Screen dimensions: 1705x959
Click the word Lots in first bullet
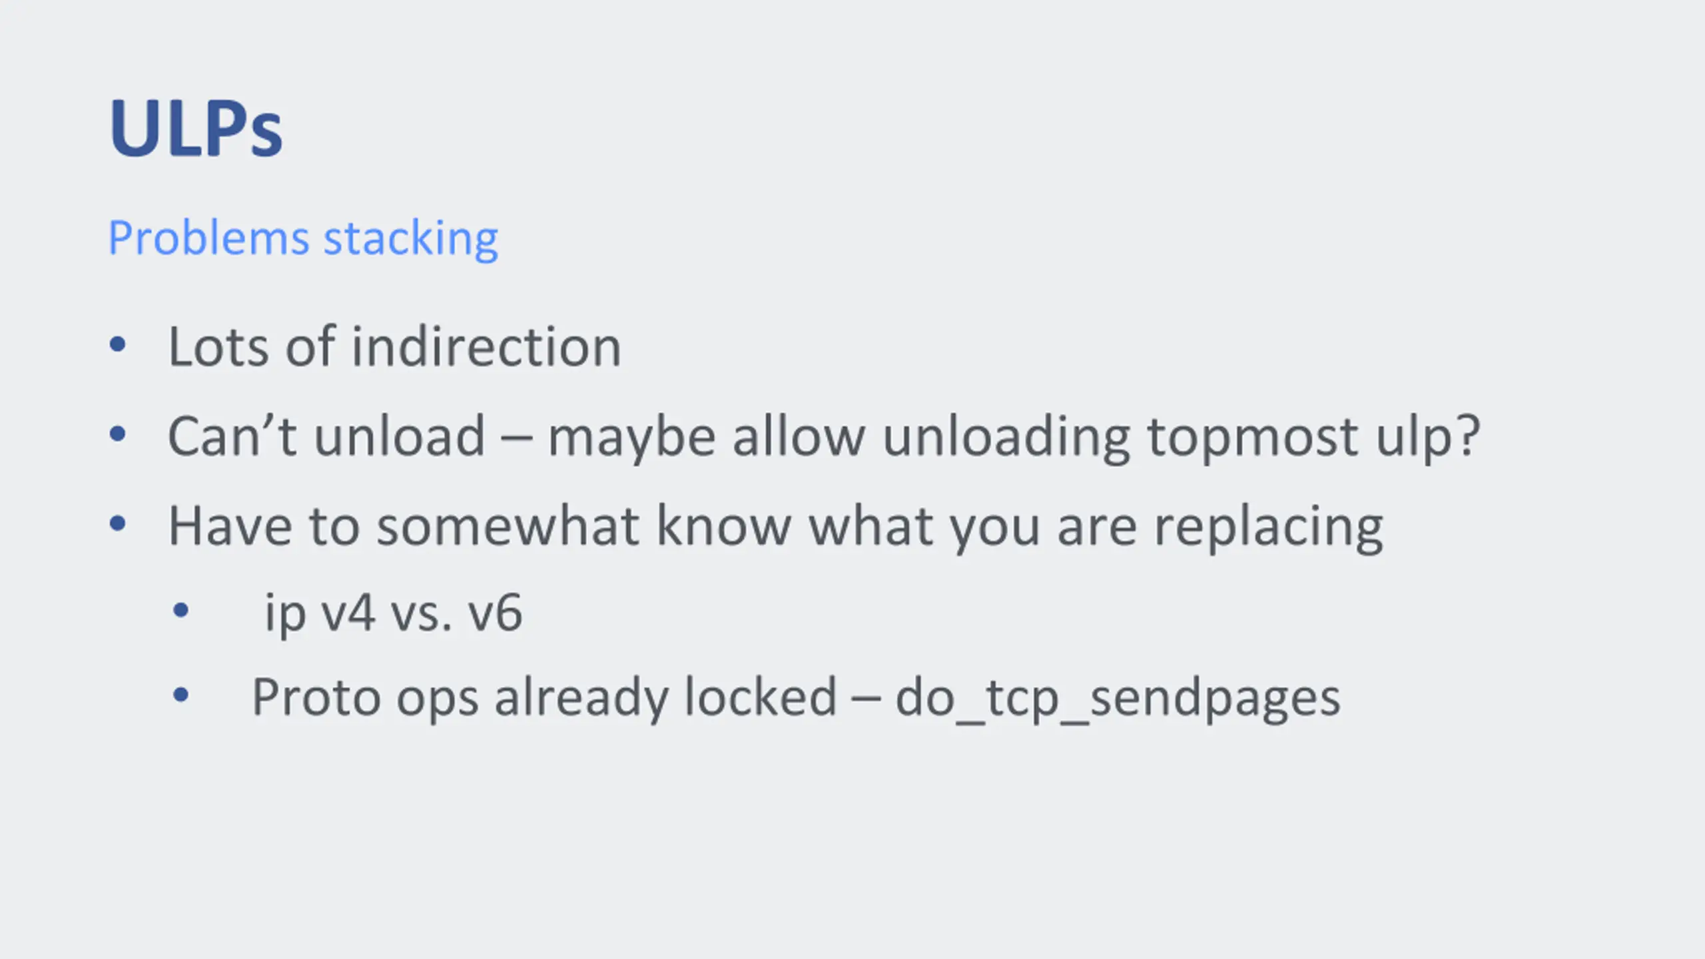pos(218,347)
